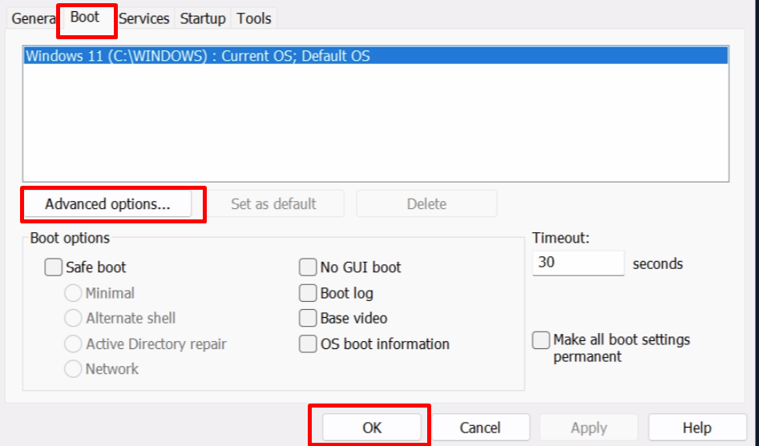The width and height of the screenshot is (759, 446).
Task: Enable the Boot log checkbox
Action: [x=308, y=293]
